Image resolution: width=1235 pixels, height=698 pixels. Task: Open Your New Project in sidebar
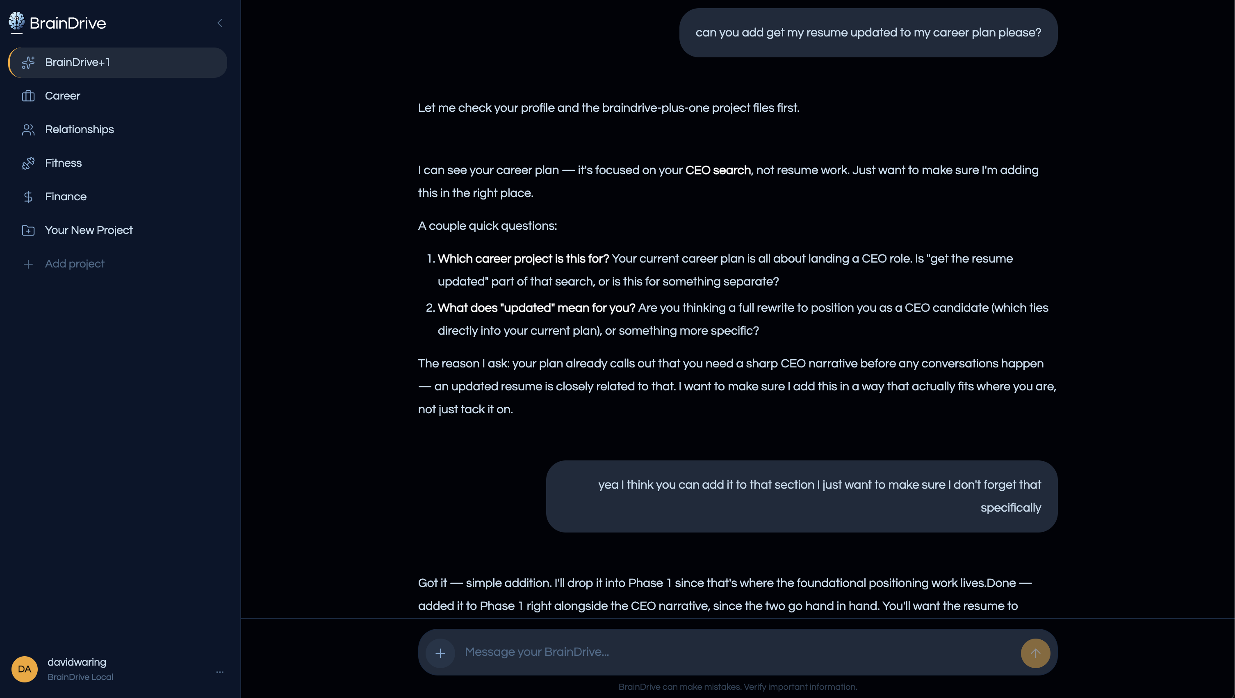(x=89, y=230)
